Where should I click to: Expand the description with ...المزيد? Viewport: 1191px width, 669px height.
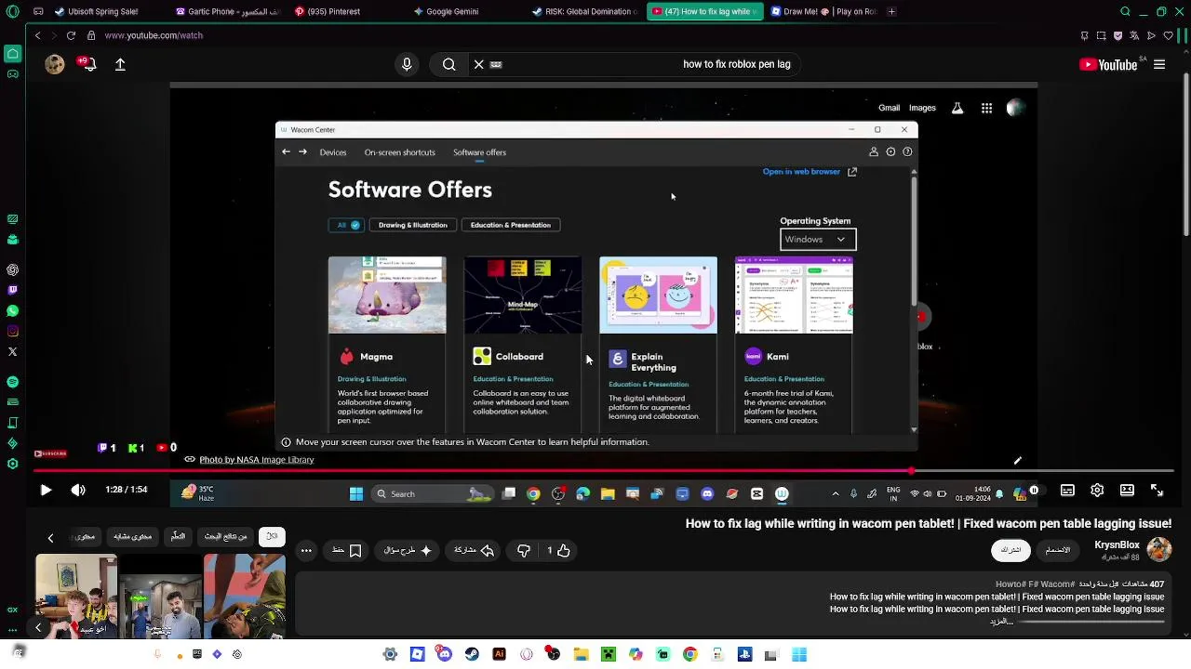[1001, 622]
